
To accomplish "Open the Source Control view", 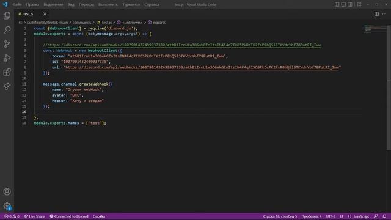I will 7,44.
